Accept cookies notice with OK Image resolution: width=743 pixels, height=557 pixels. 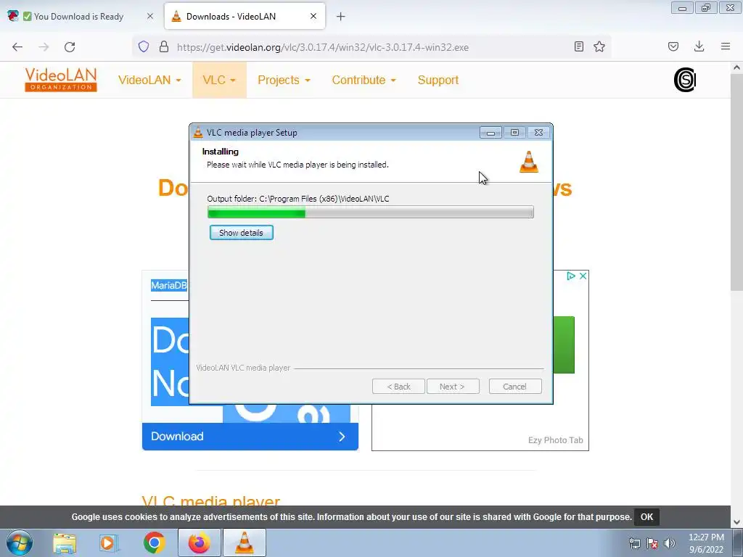pos(646,516)
